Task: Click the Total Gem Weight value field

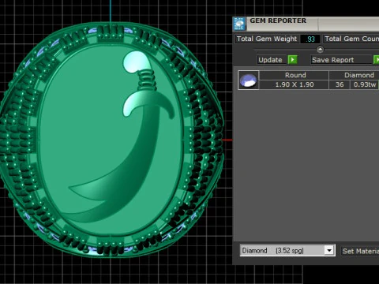Action: 310,39
